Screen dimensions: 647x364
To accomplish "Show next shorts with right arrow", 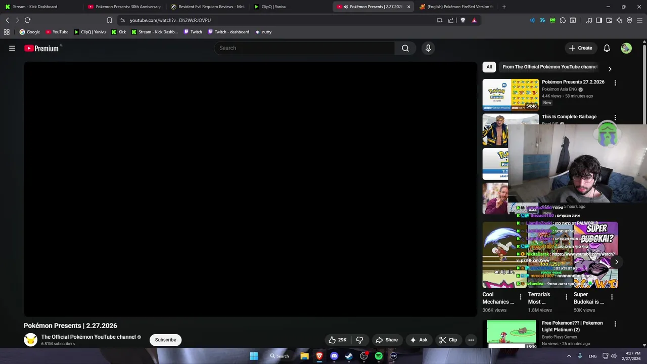I will click(x=616, y=262).
